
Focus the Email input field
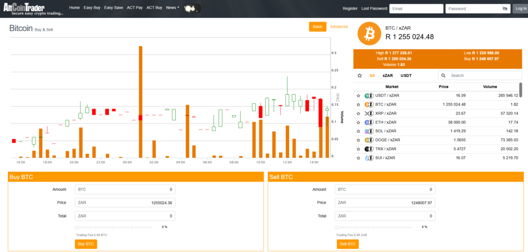(x=416, y=9)
